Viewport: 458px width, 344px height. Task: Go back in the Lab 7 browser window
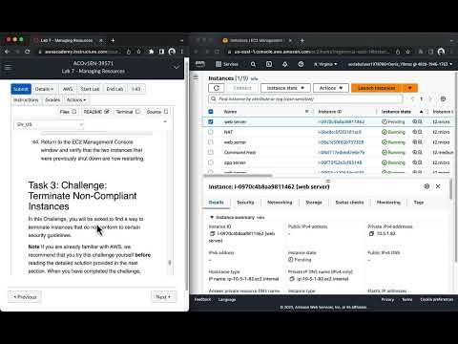click(x=7, y=52)
